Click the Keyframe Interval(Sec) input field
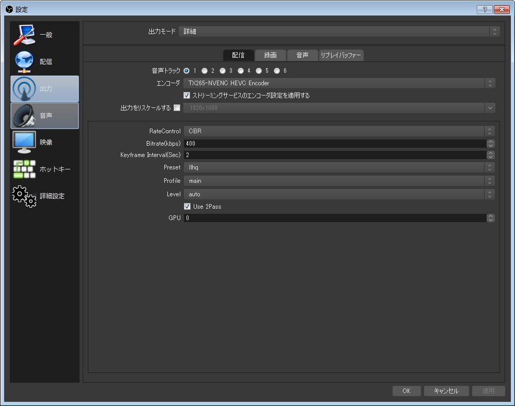Image resolution: width=515 pixels, height=406 pixels. [x=335, y=155]
